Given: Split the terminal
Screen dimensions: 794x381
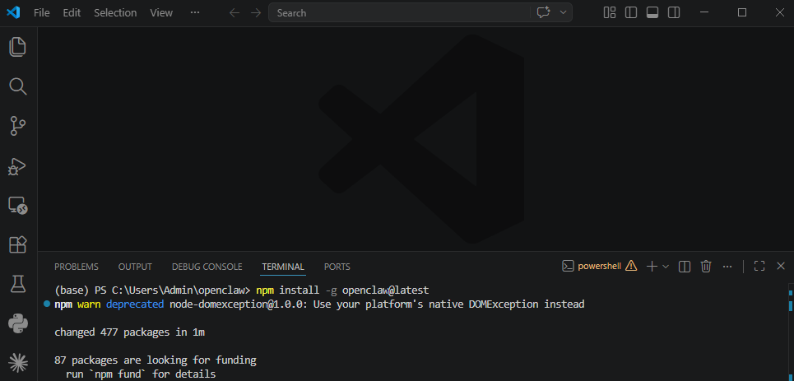Looking at the screenshot, I should (685, 266).
